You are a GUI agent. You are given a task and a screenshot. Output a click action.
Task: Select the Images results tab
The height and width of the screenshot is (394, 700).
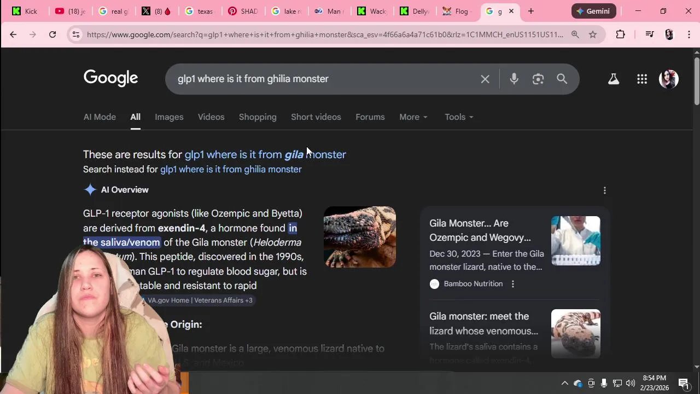point(169,117)
